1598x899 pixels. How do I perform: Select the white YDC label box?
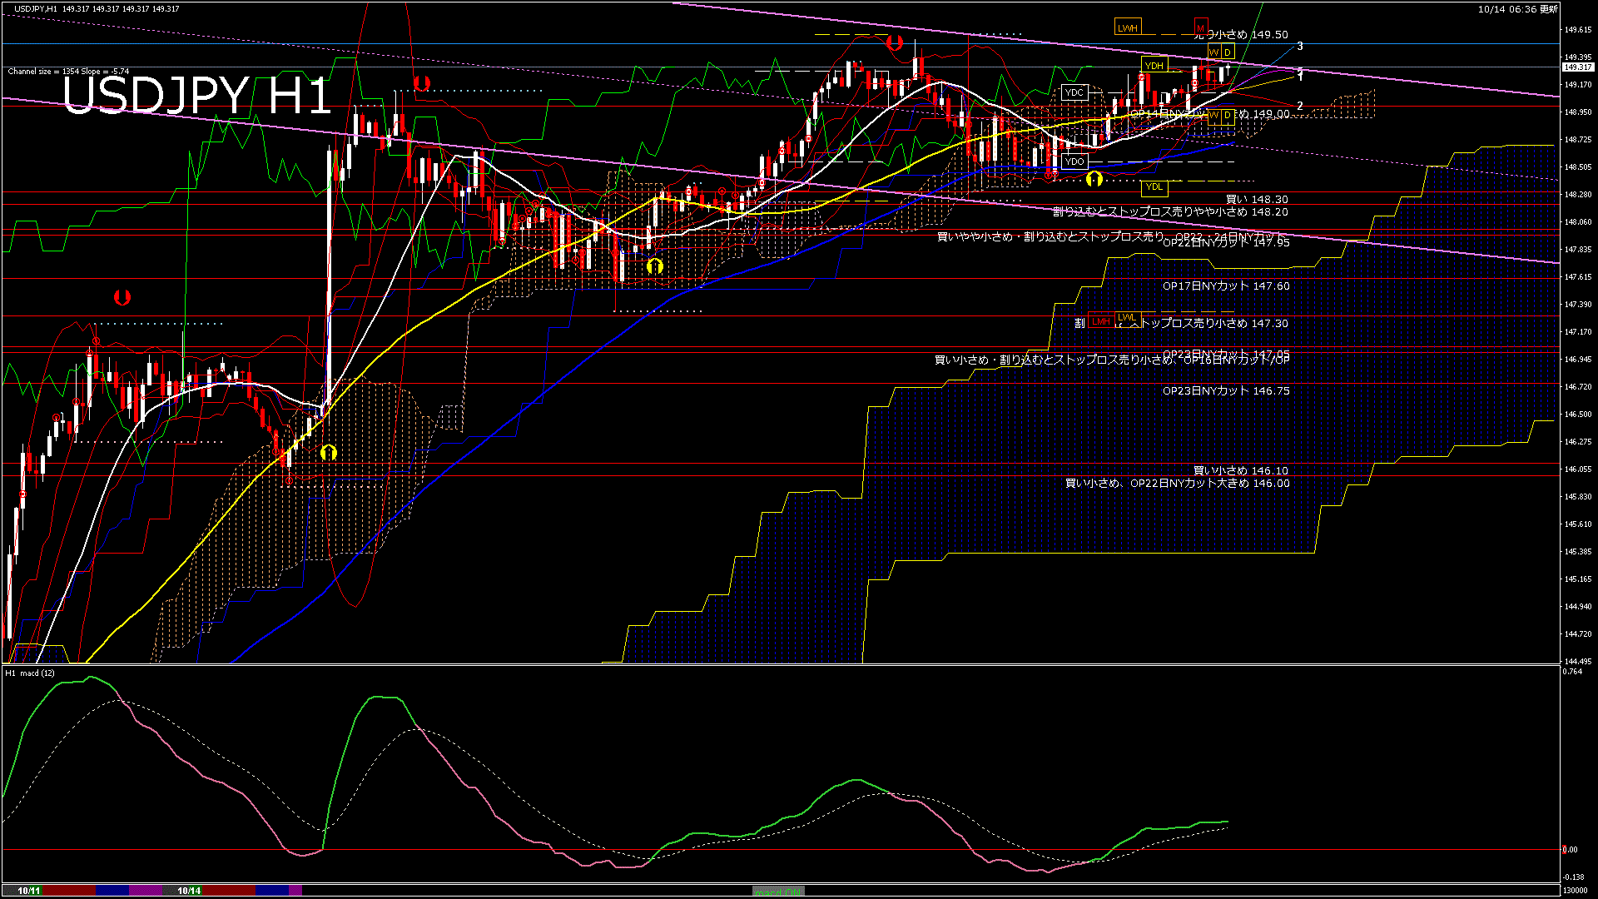tap(1074, 92)
